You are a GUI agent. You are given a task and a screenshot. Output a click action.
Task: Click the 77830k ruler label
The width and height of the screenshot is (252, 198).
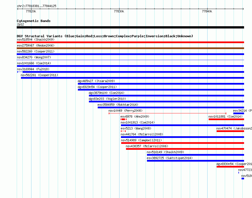tap(119, 11)
